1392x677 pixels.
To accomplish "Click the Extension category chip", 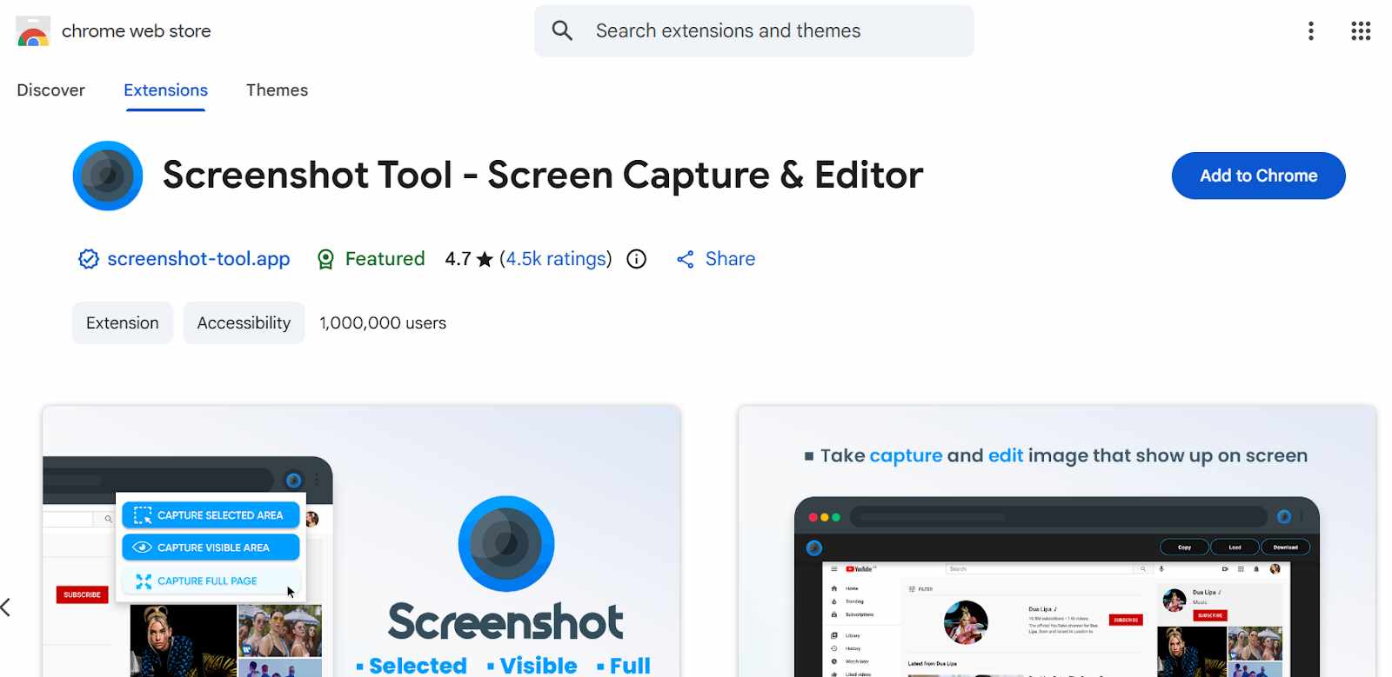I will (x=123, y=323).
